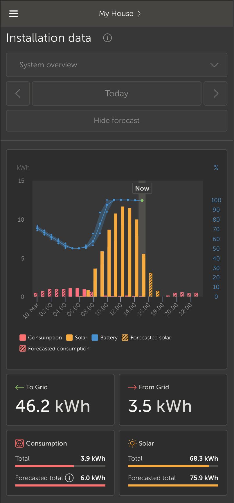The image size is (234, 503).
Task: Toggle Consumption series in chart legend
Action: click(41, 338)
